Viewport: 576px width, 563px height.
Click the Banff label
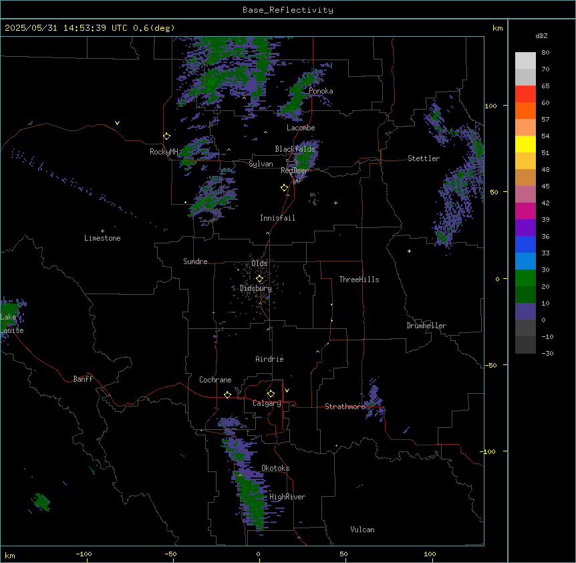pyautogui.click(x=83, y=379)
